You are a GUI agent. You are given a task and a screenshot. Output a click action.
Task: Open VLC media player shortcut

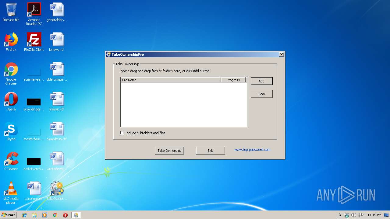[11, 193]
